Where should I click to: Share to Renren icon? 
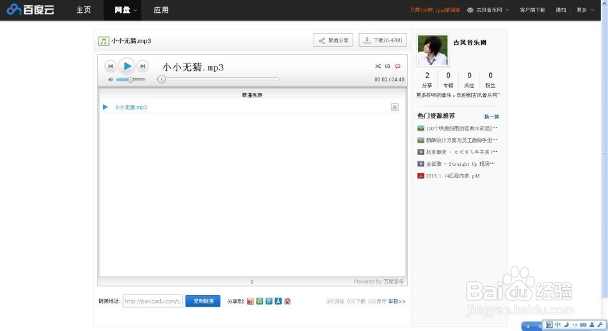pos(278,301)
